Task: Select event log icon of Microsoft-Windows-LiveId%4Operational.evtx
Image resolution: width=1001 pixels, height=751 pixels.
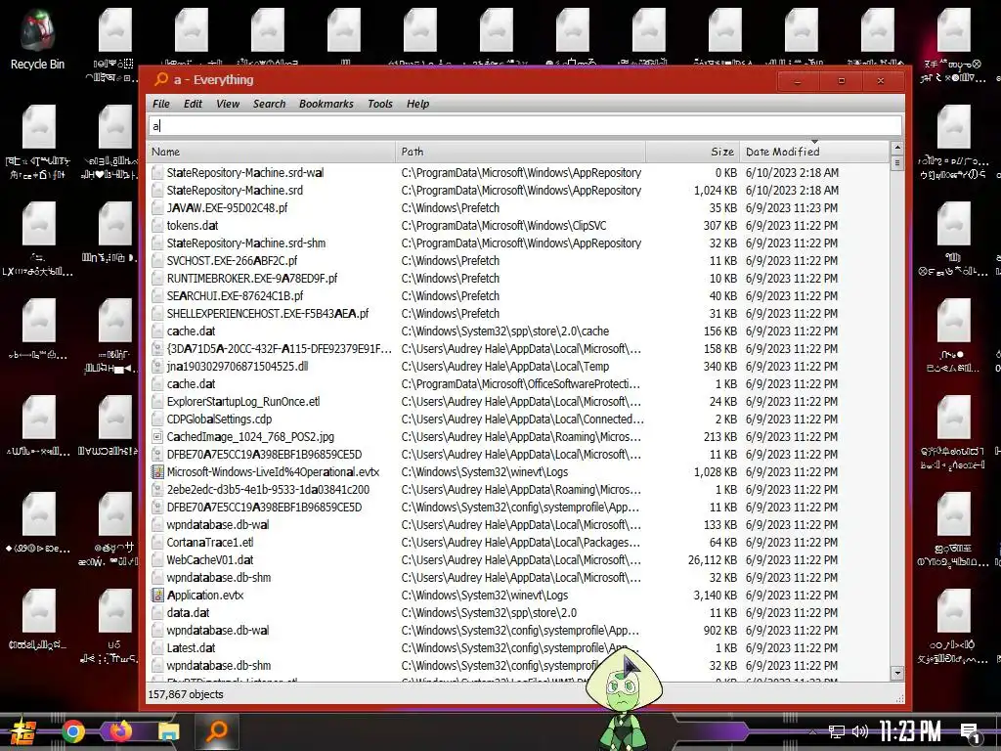Action: 157,472
